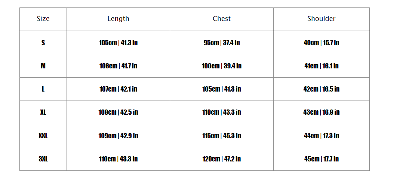Select the L size row label
The image size is (397, 182).
tap(43, 89)
